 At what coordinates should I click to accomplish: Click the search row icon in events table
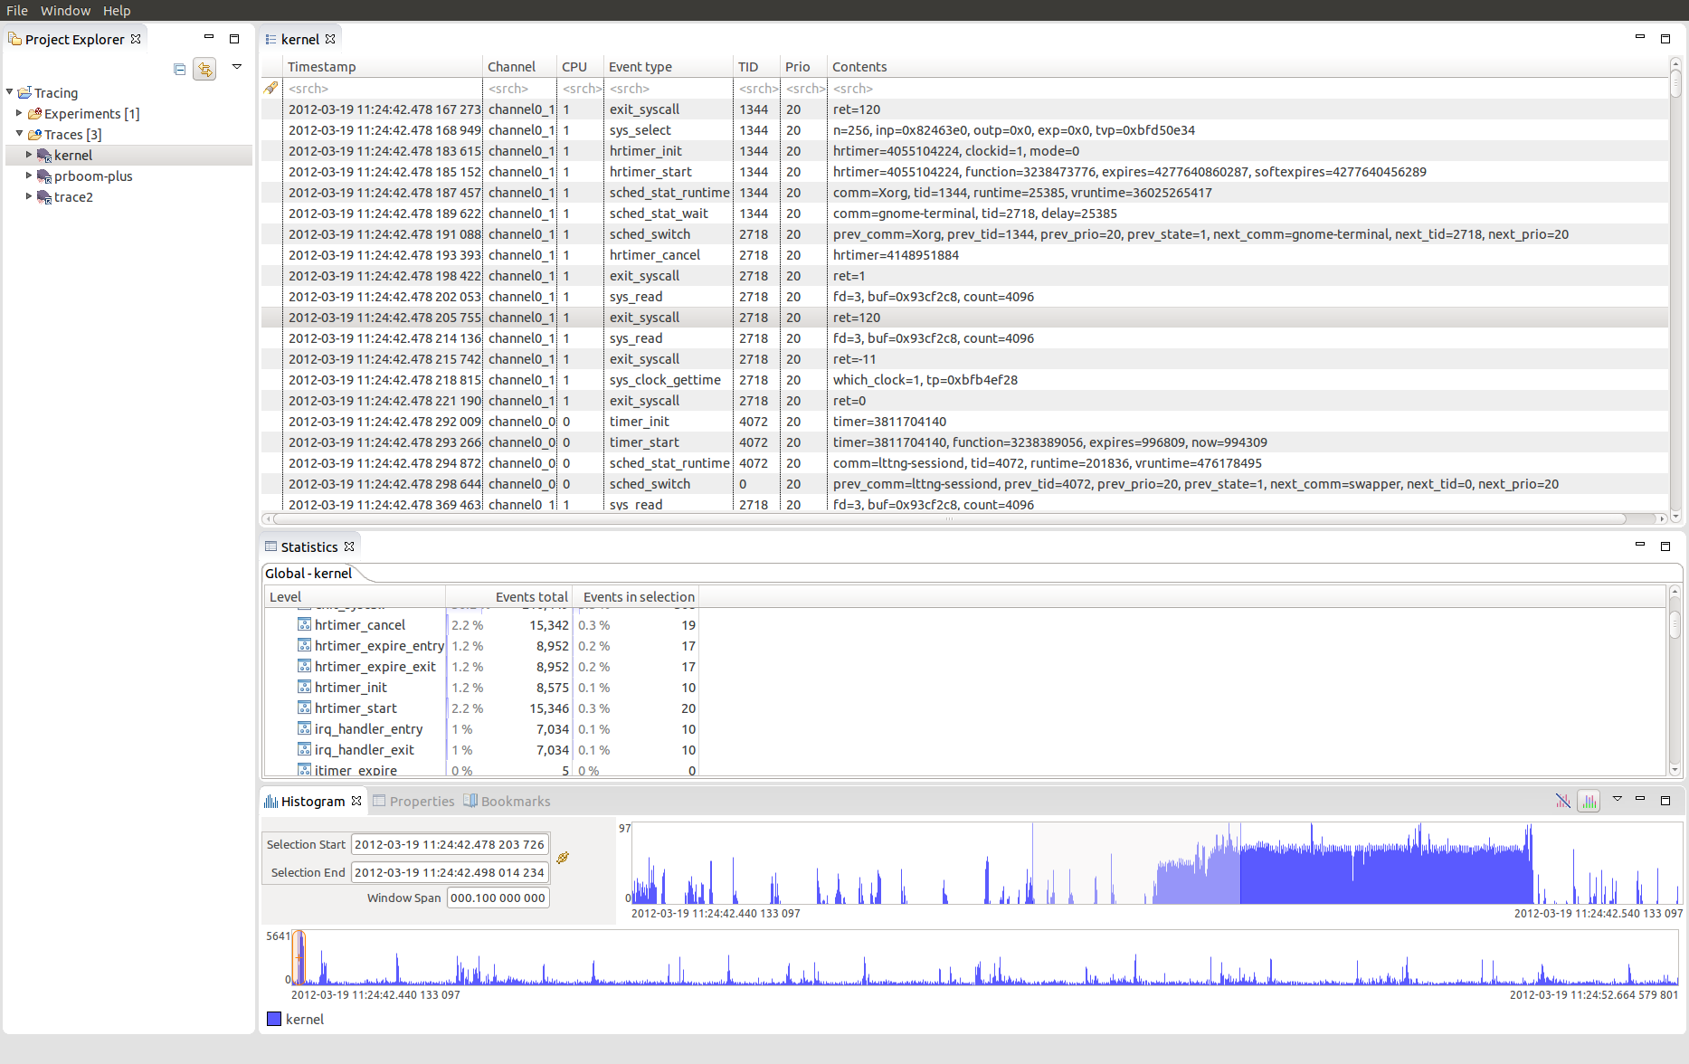(x=270, y=89)
